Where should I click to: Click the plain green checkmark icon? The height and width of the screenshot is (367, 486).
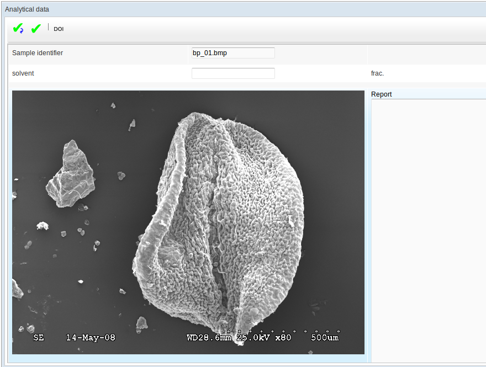pyautogui.click(x=36, y=29)
